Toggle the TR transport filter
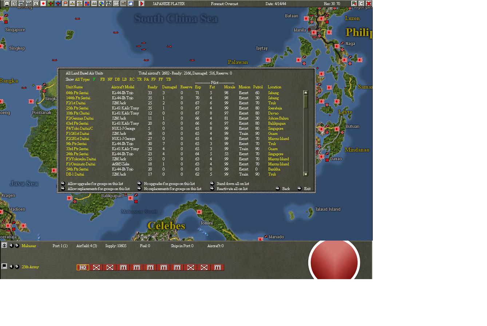Viewport: 487px width, 326px height. (139, 79)
